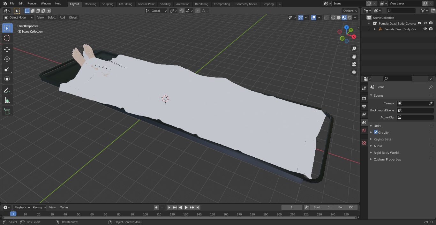The height and width of the screenshot is (225, 436).
Task: Open the Tool properties tab
Action: click(x=364, y=88)
